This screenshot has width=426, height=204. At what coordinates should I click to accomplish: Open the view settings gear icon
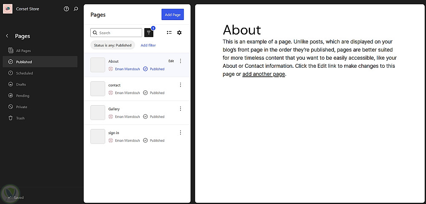coord(179,33)
